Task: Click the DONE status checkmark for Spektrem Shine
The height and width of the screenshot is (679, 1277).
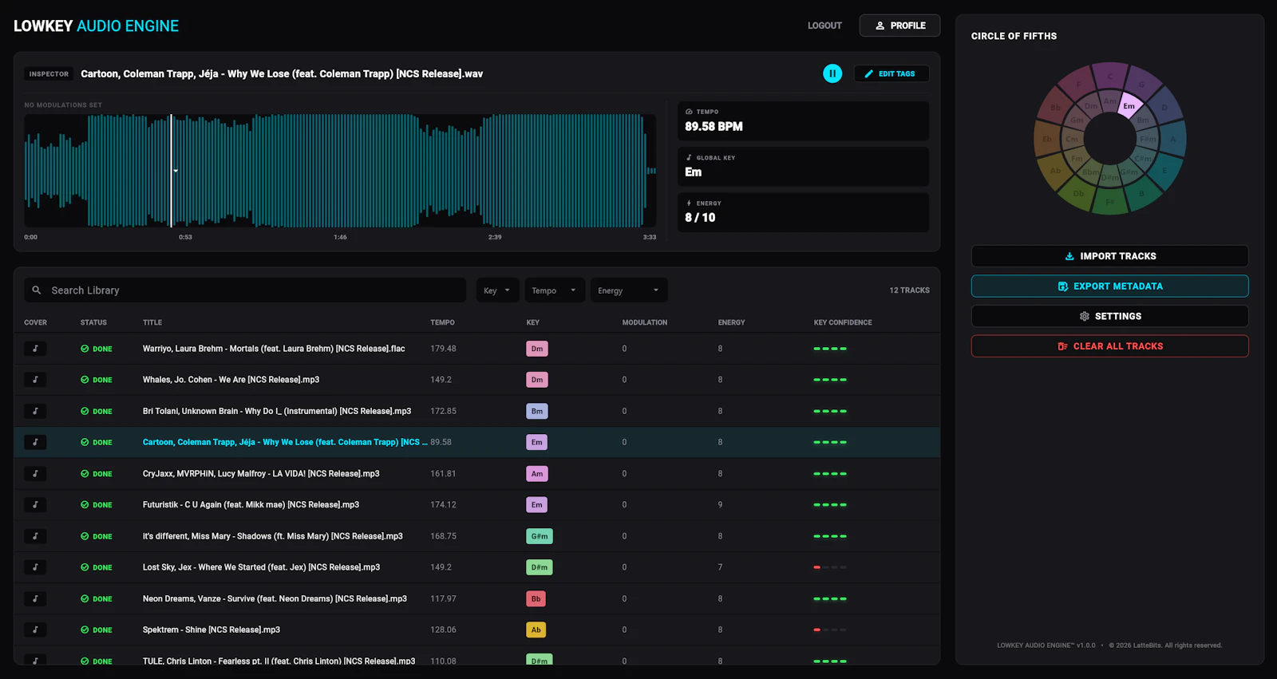Action: pos(85,630)
